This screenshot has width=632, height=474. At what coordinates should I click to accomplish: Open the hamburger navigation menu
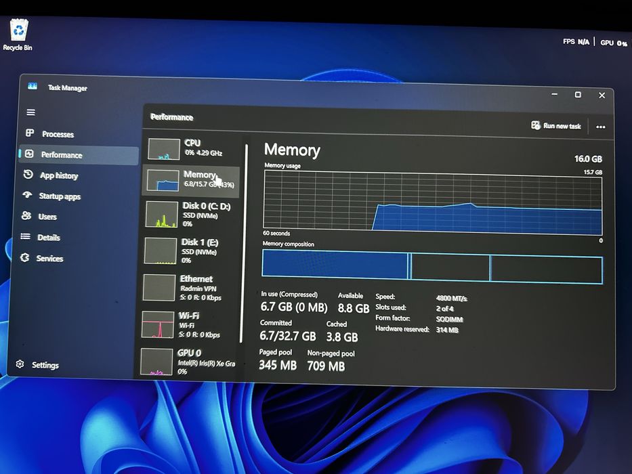[30, 112]
